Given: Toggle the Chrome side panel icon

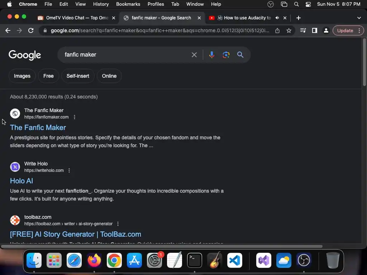Looking at the screenshot, I should pyautogui.click(x=315, y=31).
